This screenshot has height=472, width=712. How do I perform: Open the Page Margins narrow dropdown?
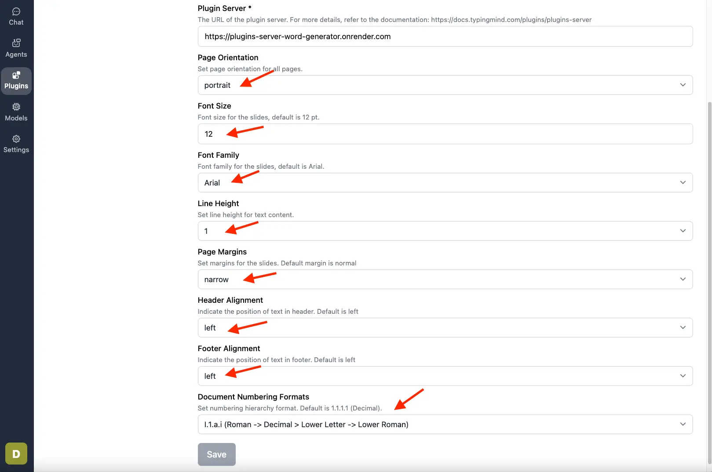(x=445, y=279)
